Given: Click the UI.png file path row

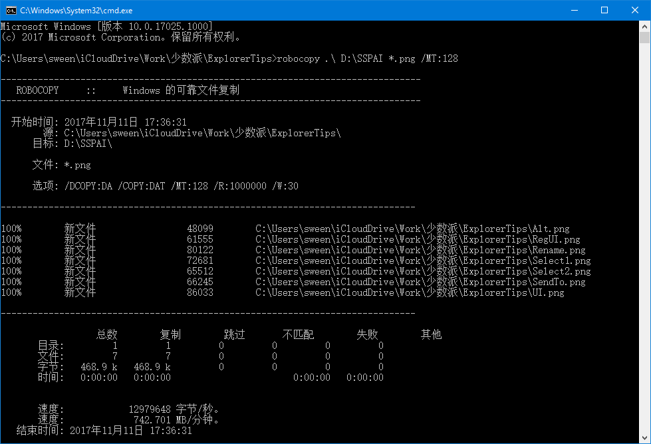Looking at the screenshot, I should 410,292.
